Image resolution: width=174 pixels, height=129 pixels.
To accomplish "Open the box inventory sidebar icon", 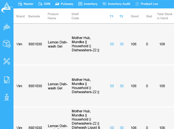I will (7, 44).
